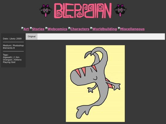The width and height of the screenshot is (166, 124).
Task: Click the broken image icon beside Art
Action: (x=22, y=28)
